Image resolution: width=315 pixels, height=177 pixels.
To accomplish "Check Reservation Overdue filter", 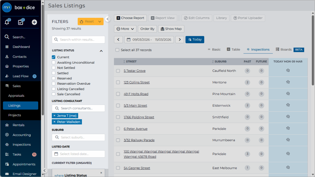I will pyautogui.click(x=53, y=84).
